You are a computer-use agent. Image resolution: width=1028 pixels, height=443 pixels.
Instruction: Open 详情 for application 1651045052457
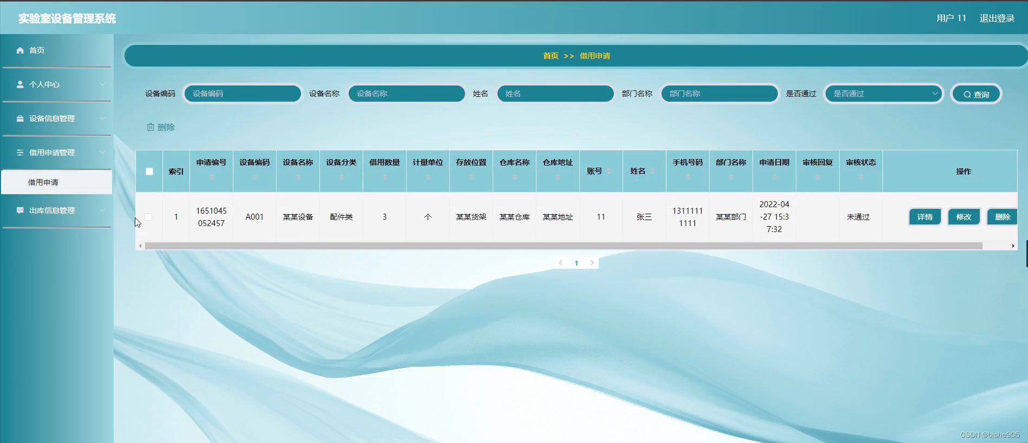pos(925,217)
